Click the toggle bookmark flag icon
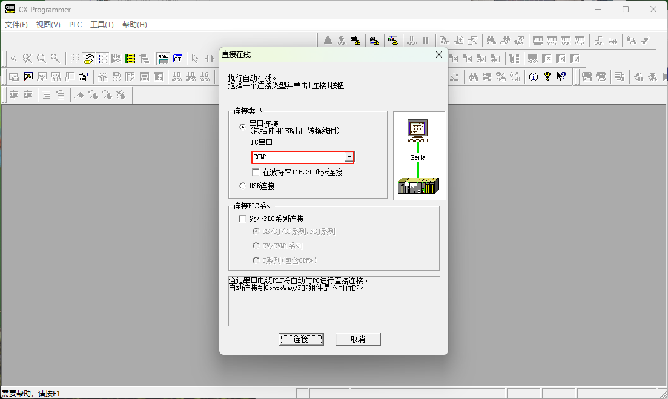Screen dimensions: 668x399 tap(79, 94)
